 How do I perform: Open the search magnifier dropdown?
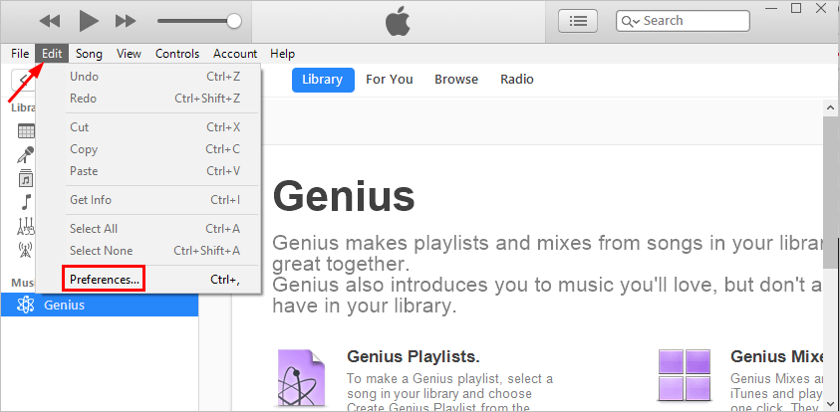pos(631,22)
